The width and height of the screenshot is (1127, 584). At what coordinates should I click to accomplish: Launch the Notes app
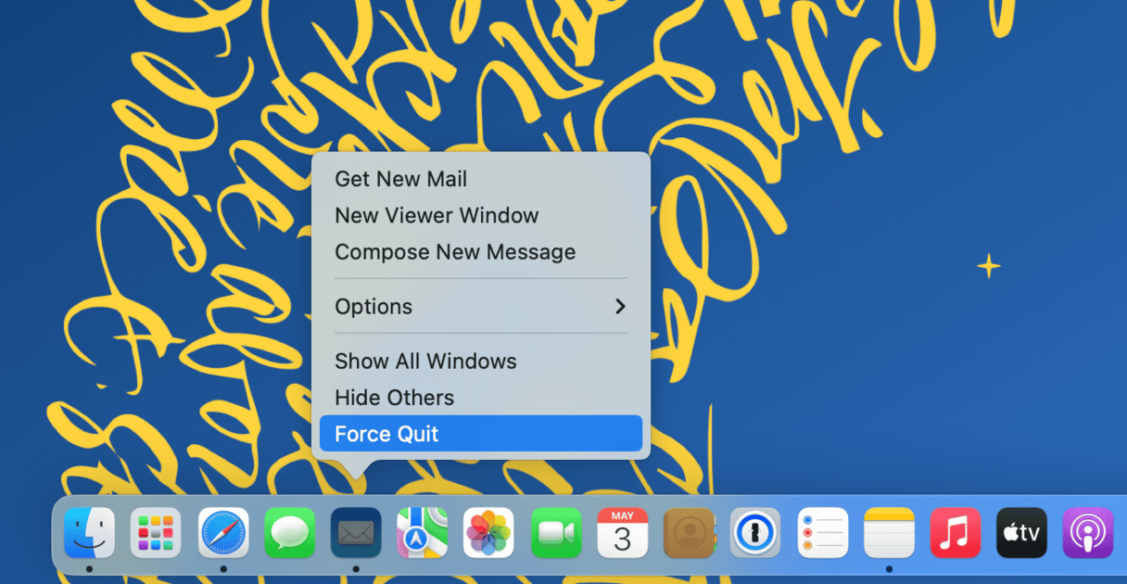coord(889,533)
